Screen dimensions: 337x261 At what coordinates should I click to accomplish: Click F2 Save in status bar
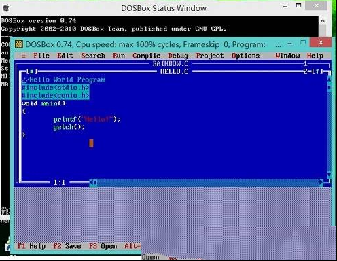click(x=67, y=246)
